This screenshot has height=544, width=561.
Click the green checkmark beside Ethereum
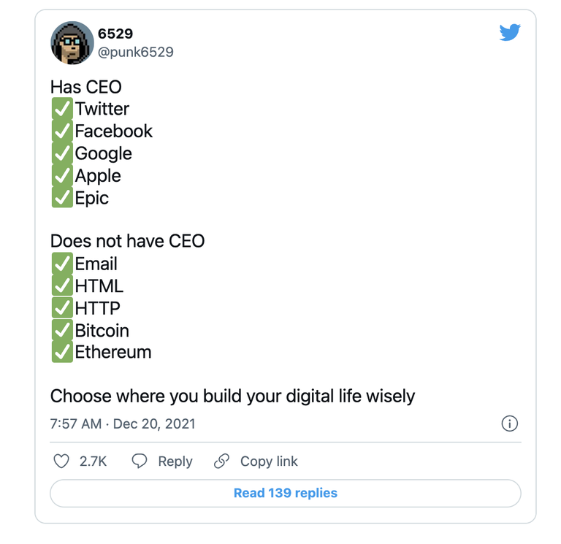click(x=62, y=352)
